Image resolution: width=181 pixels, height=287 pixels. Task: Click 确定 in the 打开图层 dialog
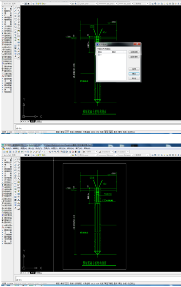pos(134,74)
